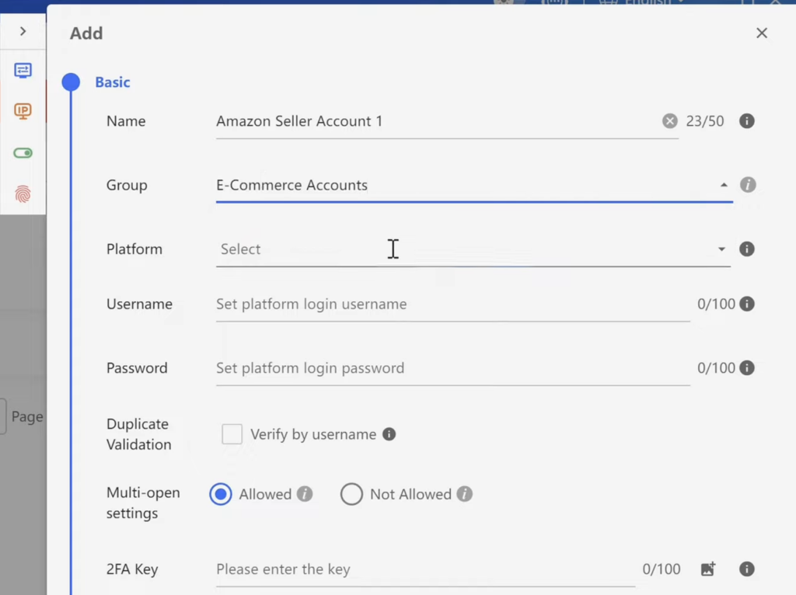Click the info icon beside Platform dropdown
The image size is (796, 595).
(x=746, y=249)
